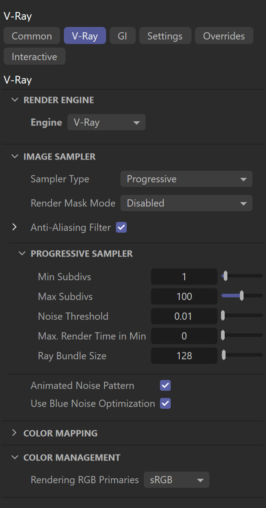Viewport: 266px width, 508px height.
Task: Uncheck Animated Noise Pattern
Action: pyautogui.click(x=165, y=385)
